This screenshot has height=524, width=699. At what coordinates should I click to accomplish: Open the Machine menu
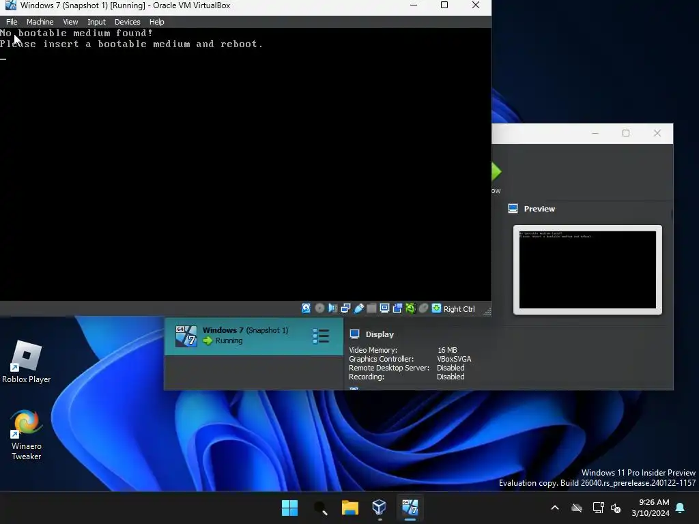(x=40, y=22)
